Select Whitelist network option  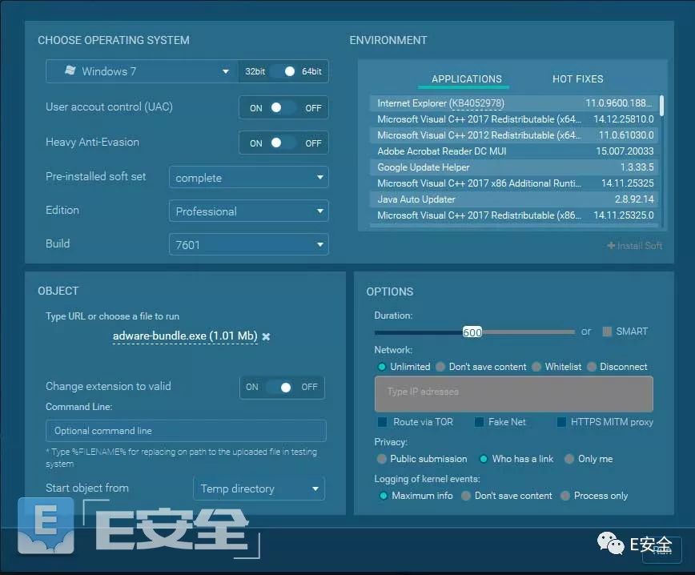pyautogui.click(x=536, y=367)
